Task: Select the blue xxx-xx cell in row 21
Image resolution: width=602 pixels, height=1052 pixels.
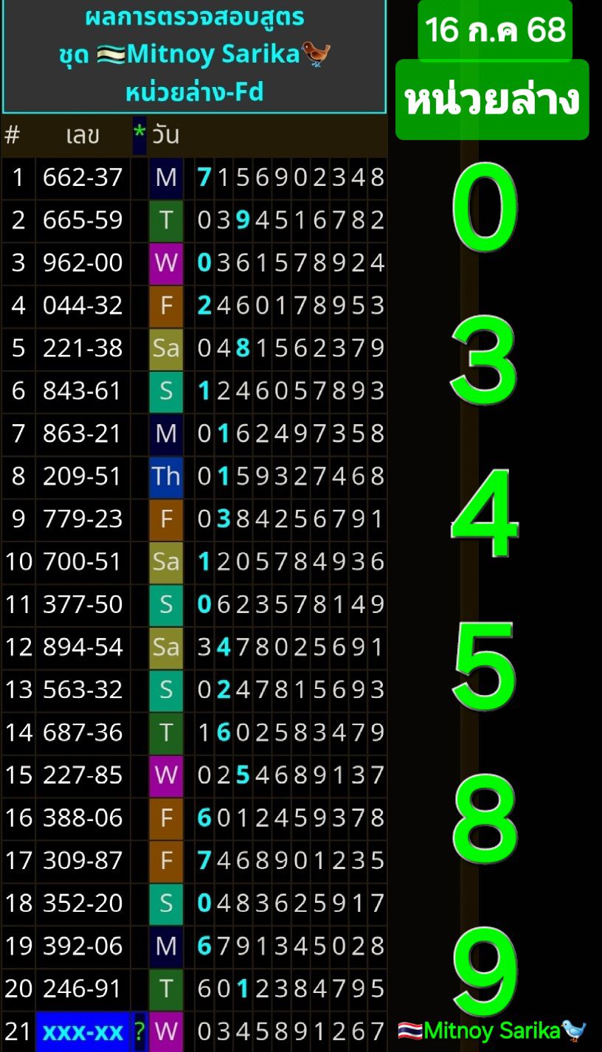Action: click(x=83, y=1031)
